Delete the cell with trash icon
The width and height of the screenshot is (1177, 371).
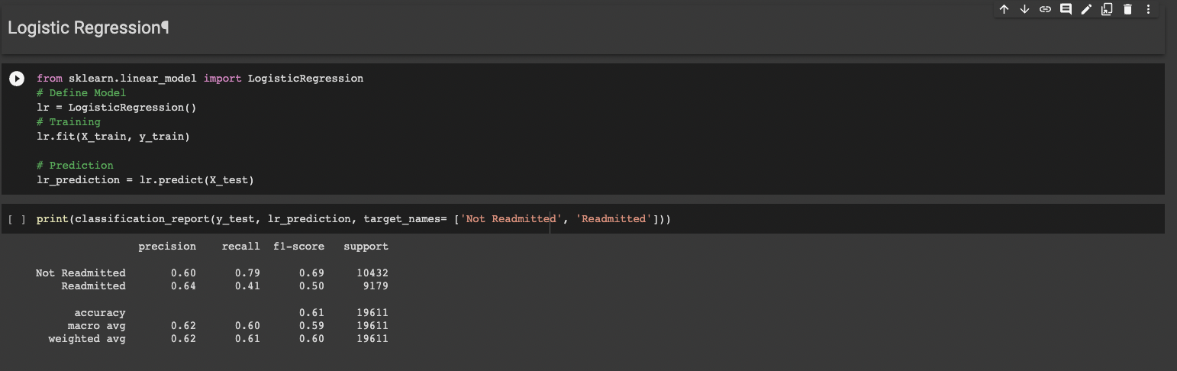(x=1127, y=9)
